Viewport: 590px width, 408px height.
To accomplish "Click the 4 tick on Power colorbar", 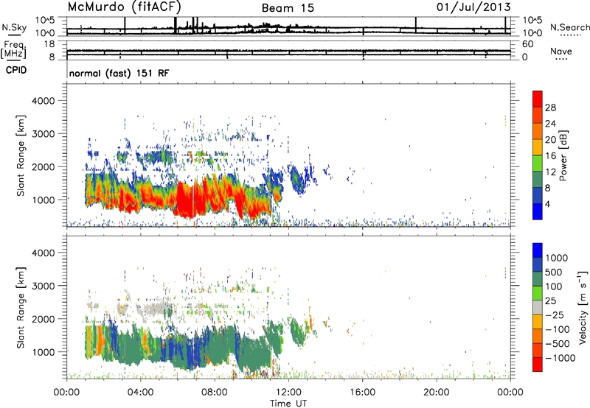I will coord(547,204).
